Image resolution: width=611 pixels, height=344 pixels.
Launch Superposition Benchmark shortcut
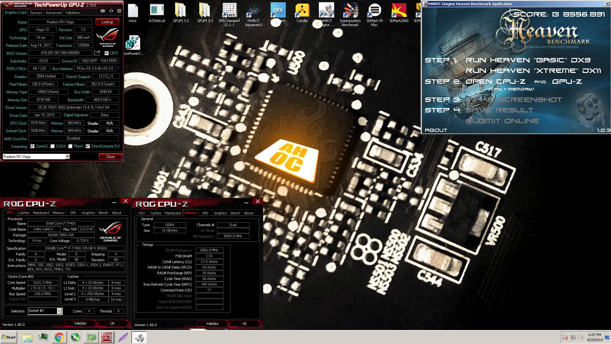pos(350,15)
